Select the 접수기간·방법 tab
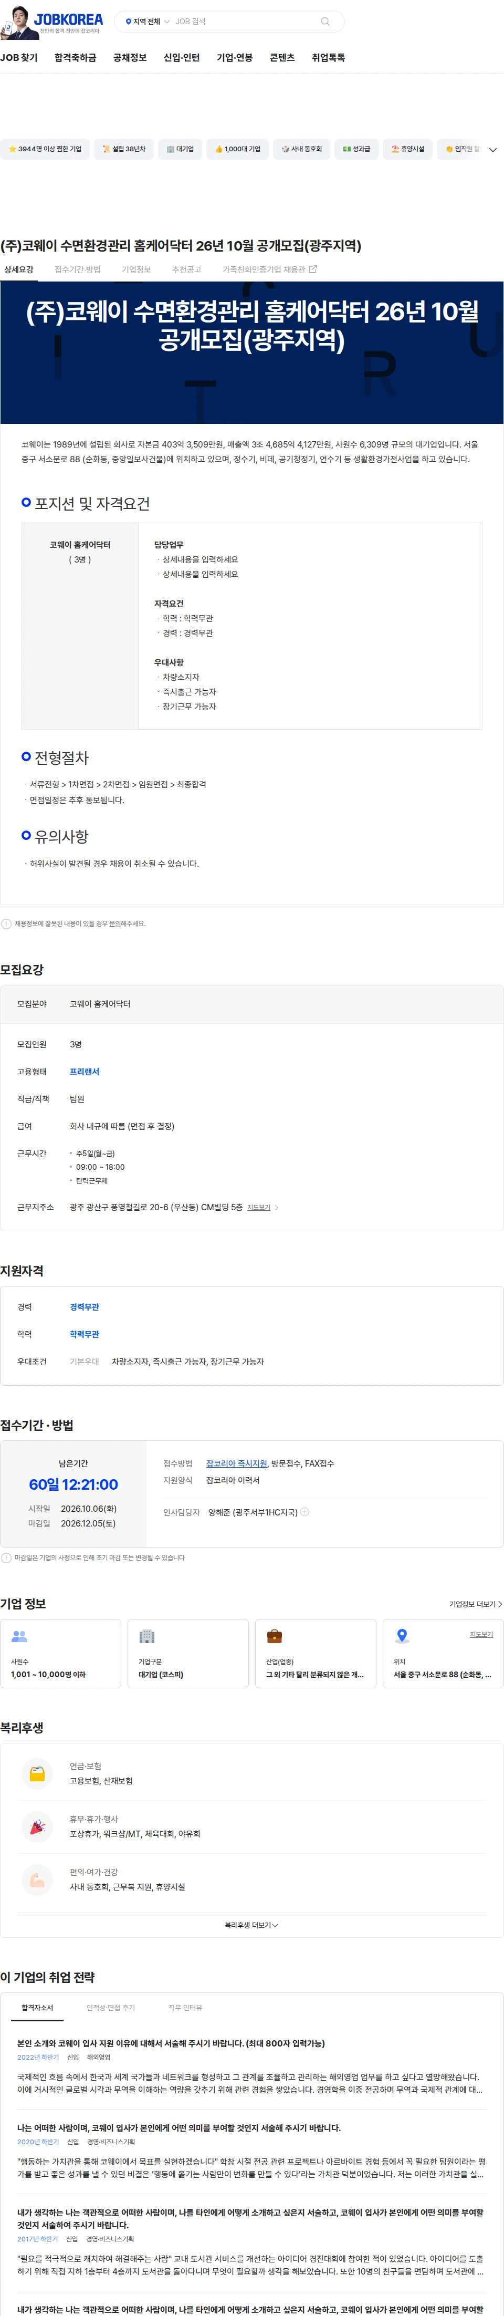The width and height of the screenshot is (504, 2316). click(77, 269)
